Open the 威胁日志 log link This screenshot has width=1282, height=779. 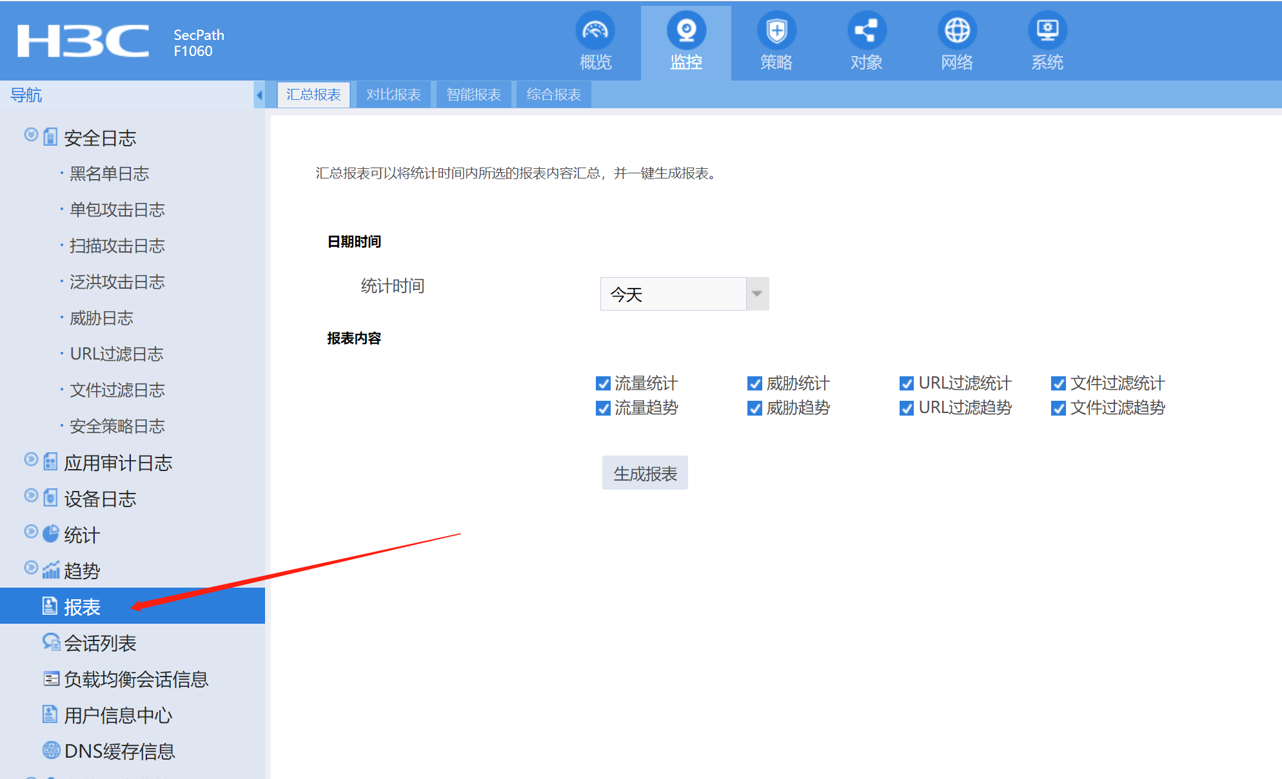[x=101, y=318]
